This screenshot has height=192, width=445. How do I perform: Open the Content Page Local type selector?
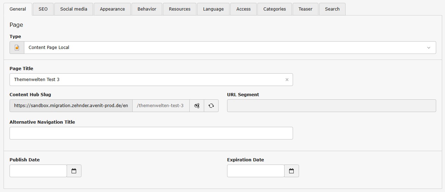click(x=226, y=48)
